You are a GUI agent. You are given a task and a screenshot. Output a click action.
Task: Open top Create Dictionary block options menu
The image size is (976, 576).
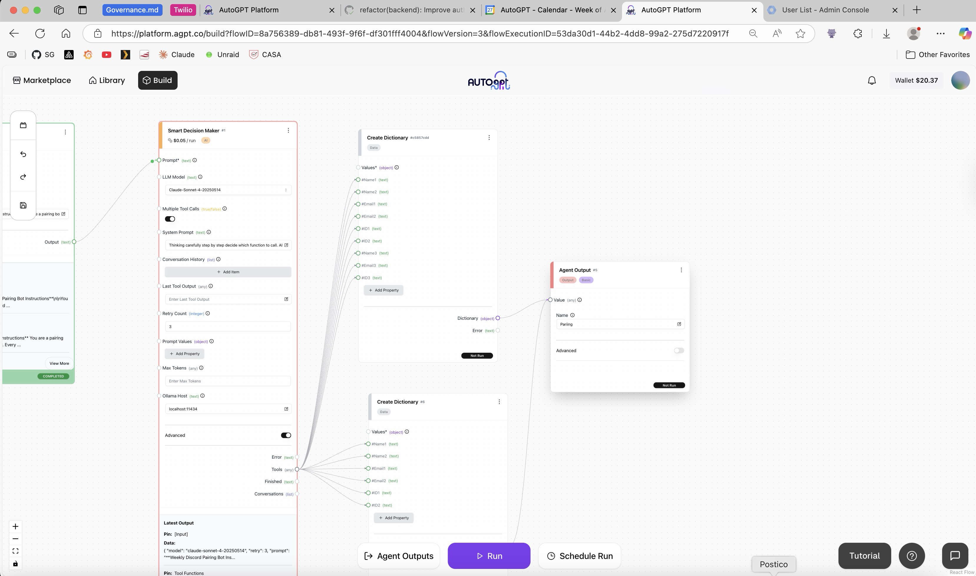[x=489, y=137]
